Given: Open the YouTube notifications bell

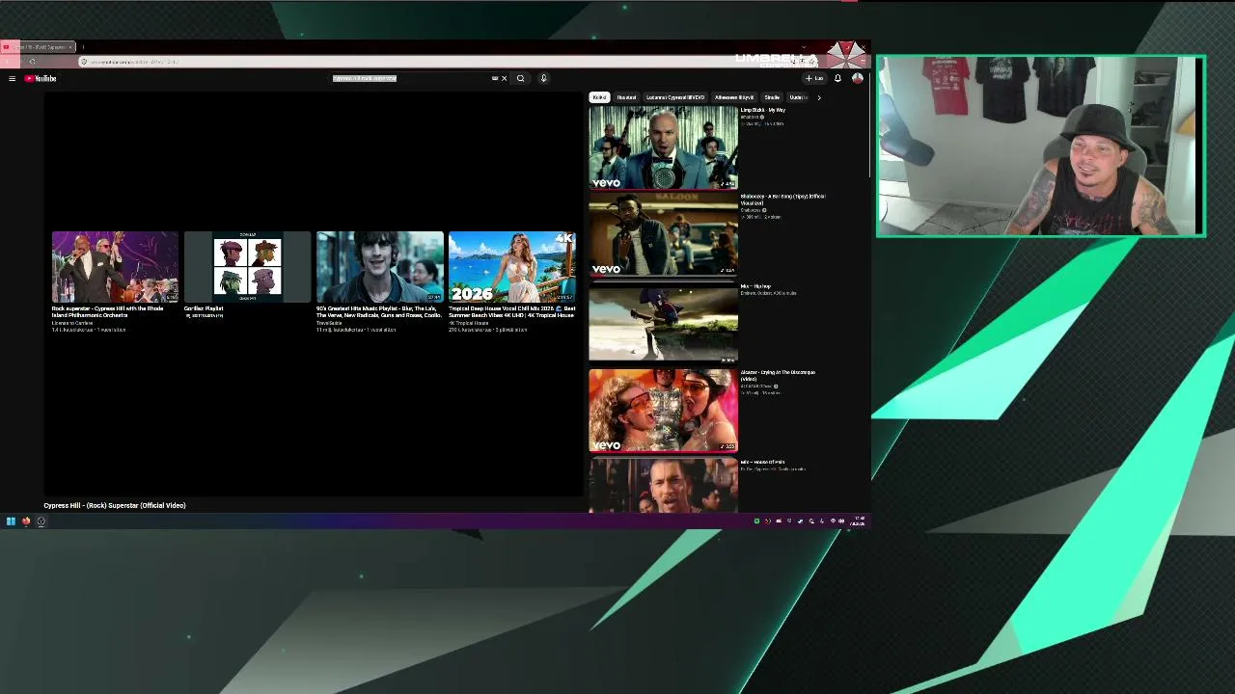Looking at the screenshot, I should tap(837, 78).
